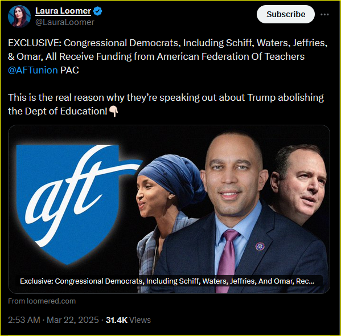
Task: Click the downward pointing finger emoji
Action: (113, 111)
